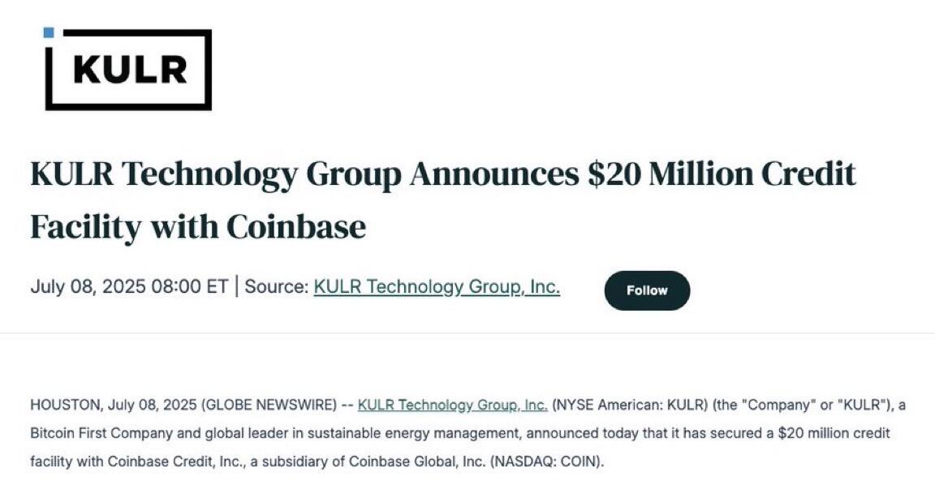Click the KULR logo
This screenshot has width=935, height=485.
[128, 69]
